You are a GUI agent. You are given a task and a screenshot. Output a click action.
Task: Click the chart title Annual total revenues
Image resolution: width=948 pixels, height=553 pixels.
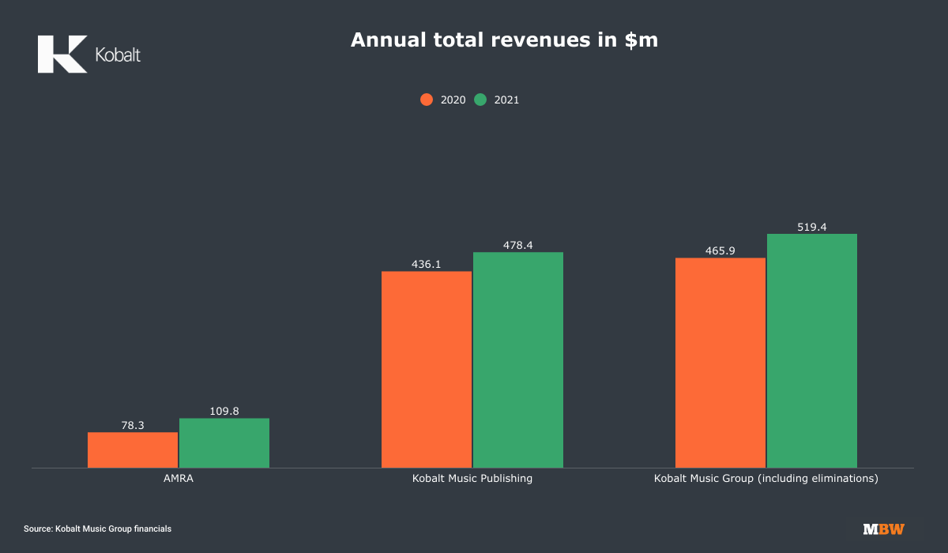click(504, 40)
